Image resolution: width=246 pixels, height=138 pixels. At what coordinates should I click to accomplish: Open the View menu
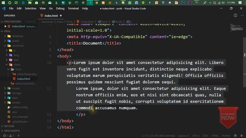[x=43, y=8]
